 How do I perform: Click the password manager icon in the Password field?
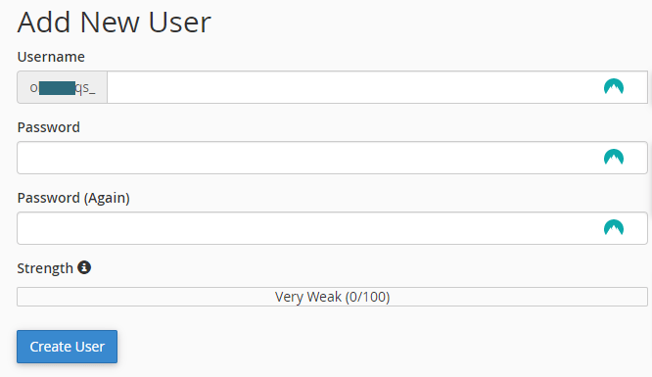pos(614,158)
